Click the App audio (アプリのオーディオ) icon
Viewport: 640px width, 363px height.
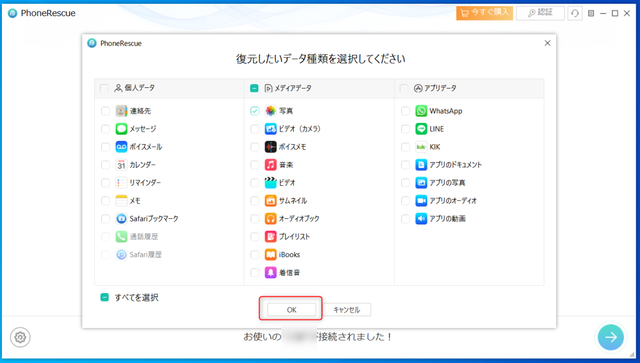[x=421, y=200]
